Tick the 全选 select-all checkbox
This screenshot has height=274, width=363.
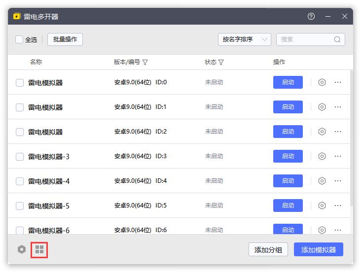pos(19,39)
